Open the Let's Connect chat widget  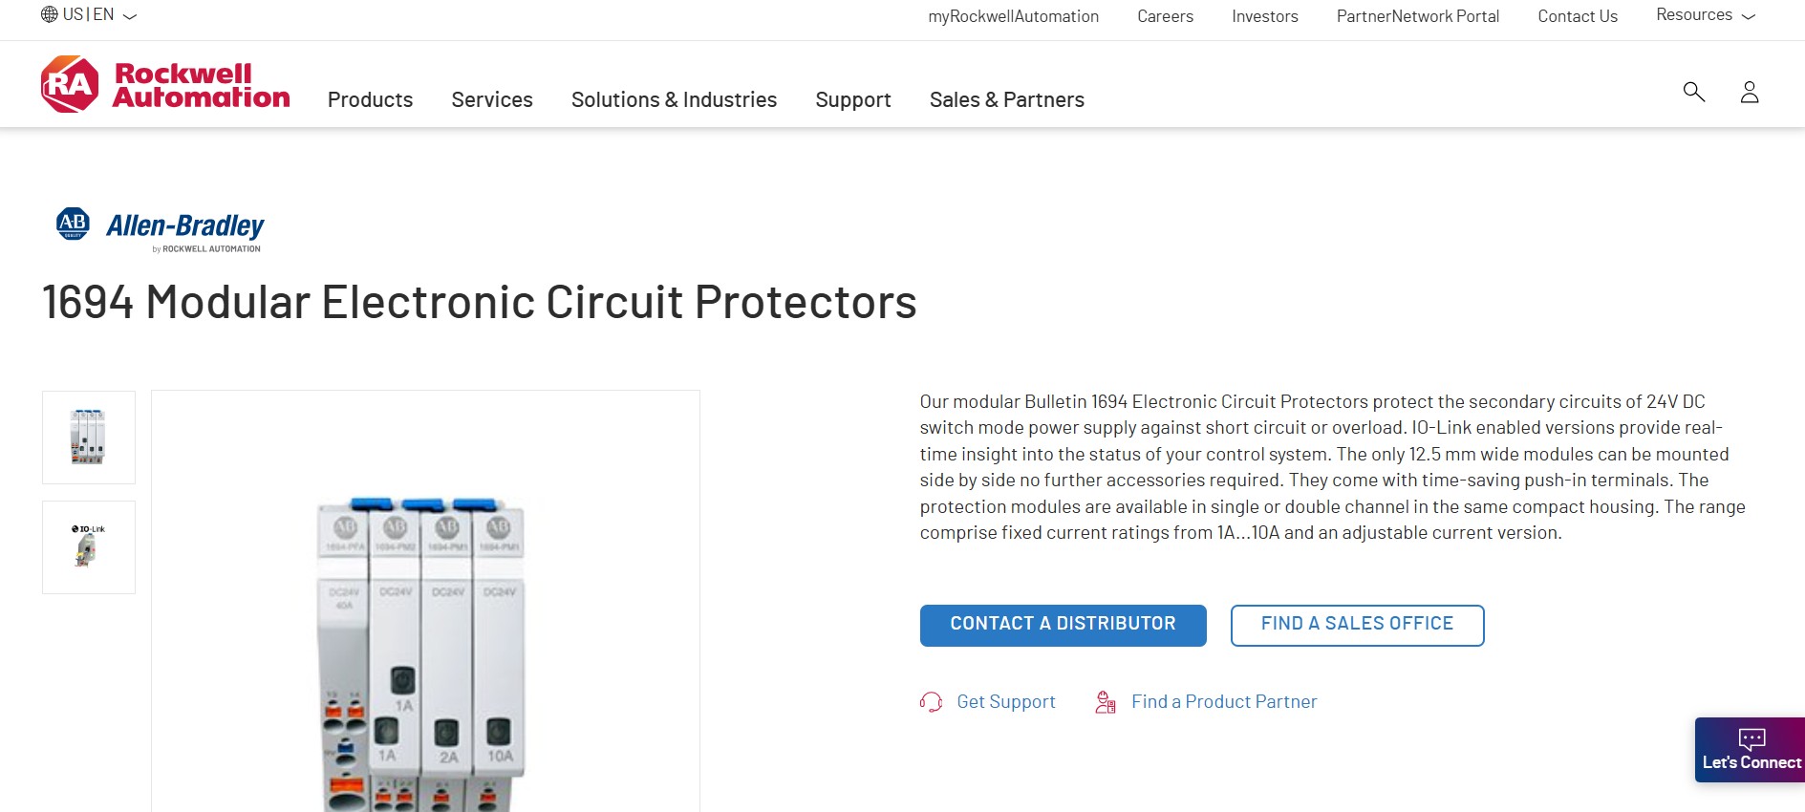[x=1751, y=750]
